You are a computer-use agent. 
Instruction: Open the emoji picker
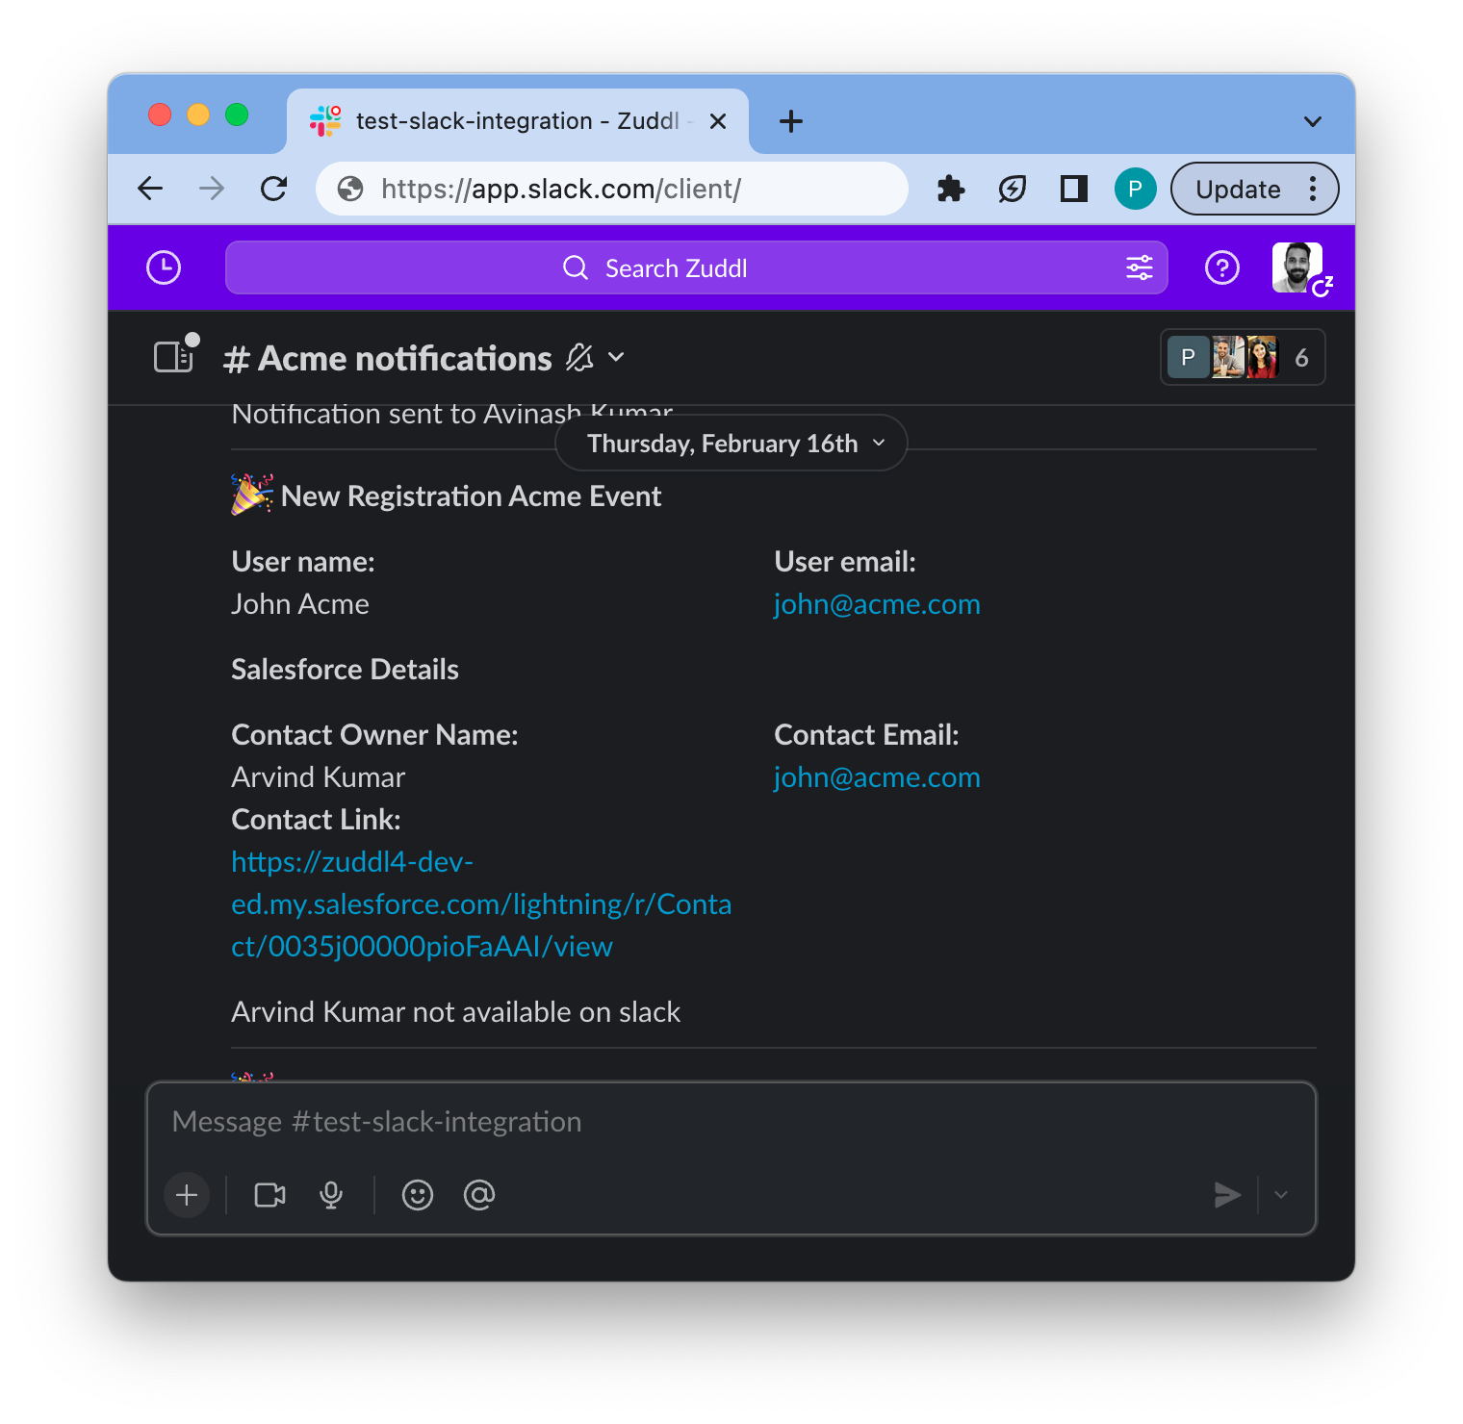(x=417, y=1195)
